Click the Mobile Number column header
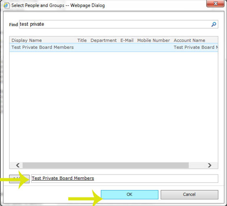This screenshot has height=206, width=227. tap(153, 40)
